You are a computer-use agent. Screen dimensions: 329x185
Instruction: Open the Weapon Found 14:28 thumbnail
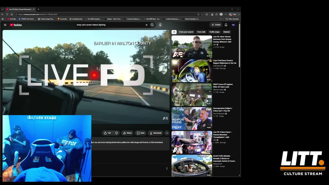pos(192,118)
